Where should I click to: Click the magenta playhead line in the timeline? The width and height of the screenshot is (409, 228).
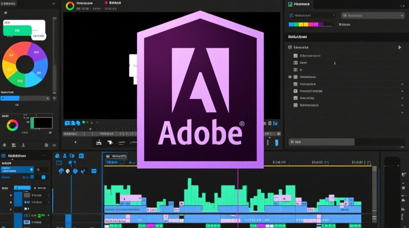pos(238,198)
